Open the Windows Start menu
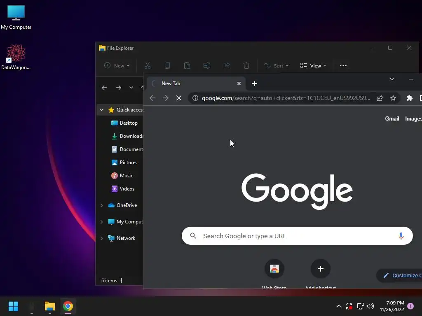The width and height of the screenshot is (422, 316). (13, 306)
